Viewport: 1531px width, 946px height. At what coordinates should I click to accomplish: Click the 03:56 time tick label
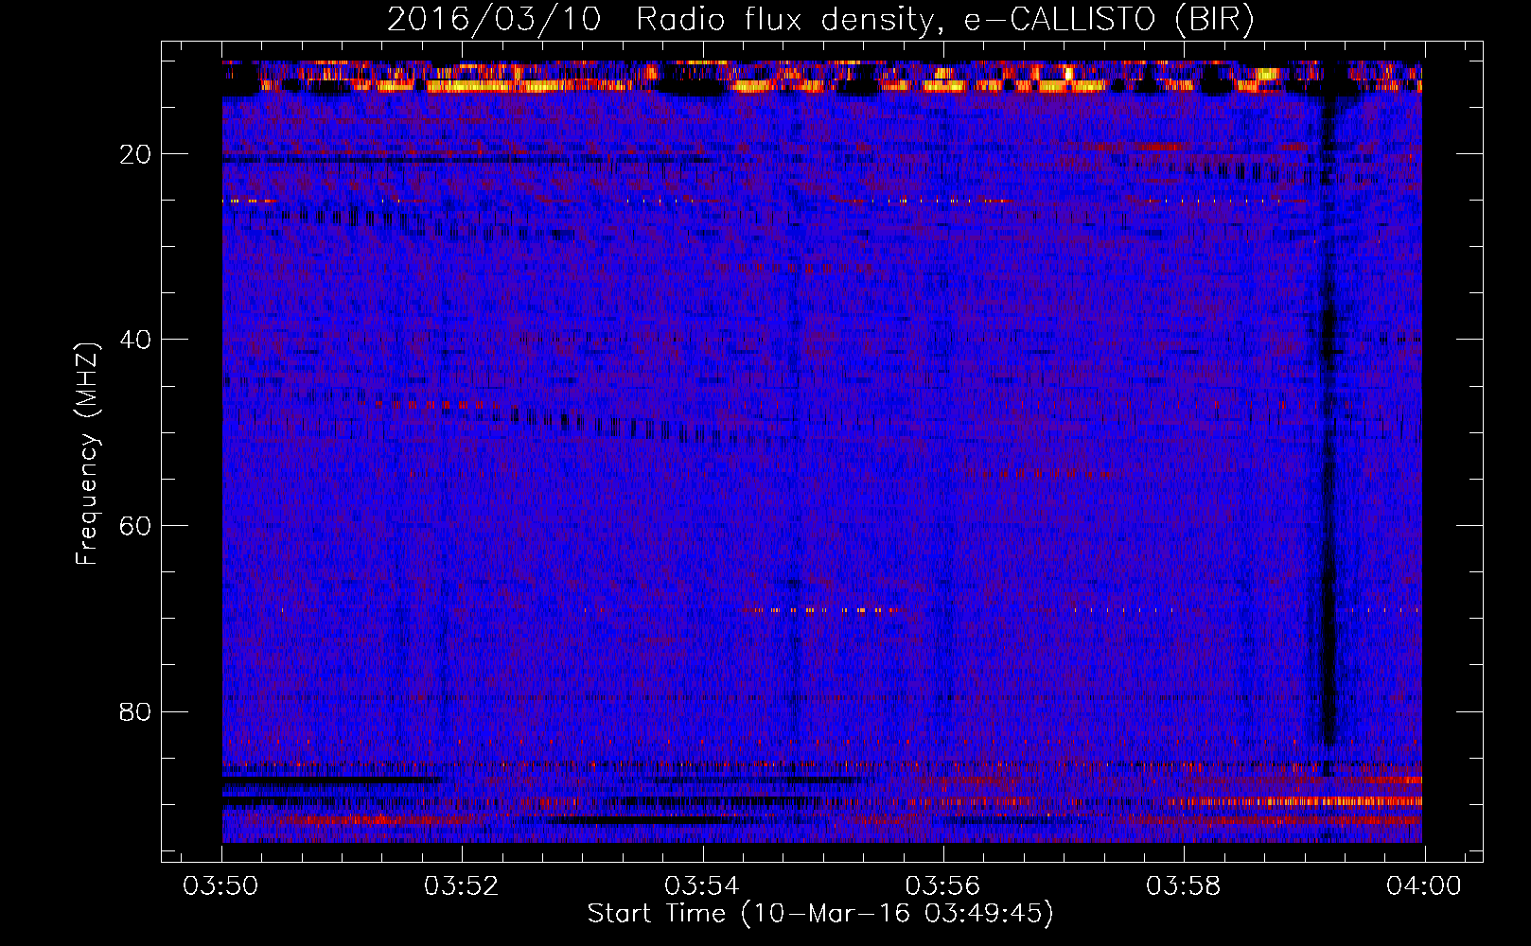click(943, 886)
